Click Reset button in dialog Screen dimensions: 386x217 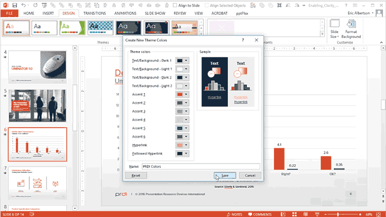[x=136, y=176]
